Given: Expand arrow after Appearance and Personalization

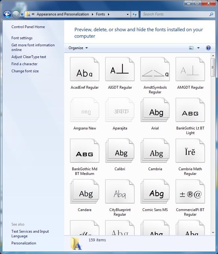Looking at the screenshot, I should [92, 14].
